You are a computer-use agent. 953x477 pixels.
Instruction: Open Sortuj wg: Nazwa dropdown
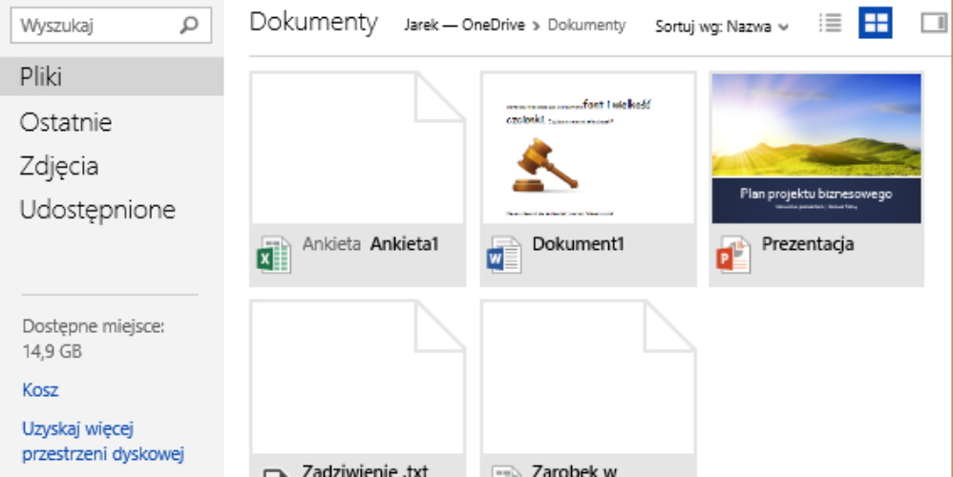pyautogui.click(x=722, y=27)
